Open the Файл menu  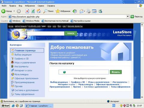(4, 6)
